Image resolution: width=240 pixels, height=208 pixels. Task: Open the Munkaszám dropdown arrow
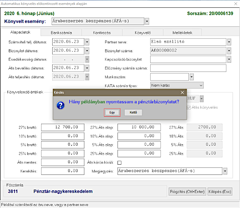[x=192, y=77]
